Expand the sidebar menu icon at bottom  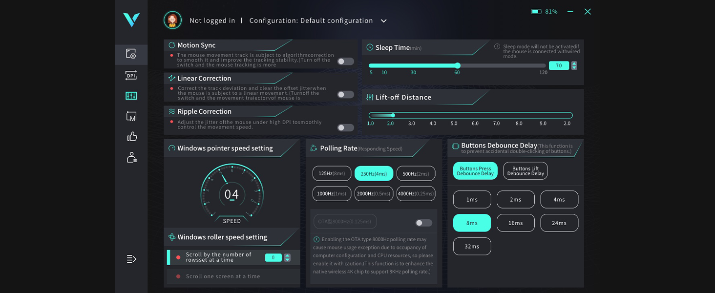point(131,259)
